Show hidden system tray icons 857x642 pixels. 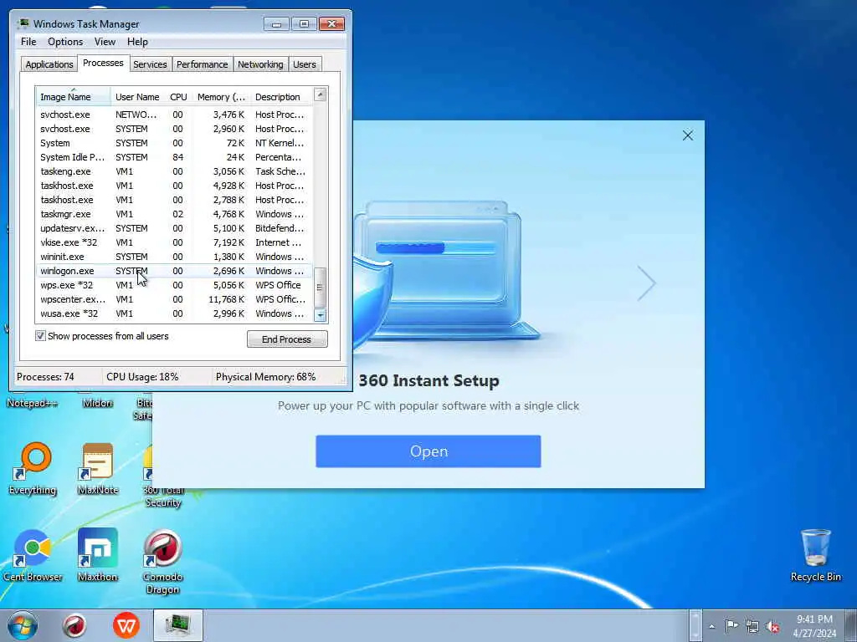[711, 626]
